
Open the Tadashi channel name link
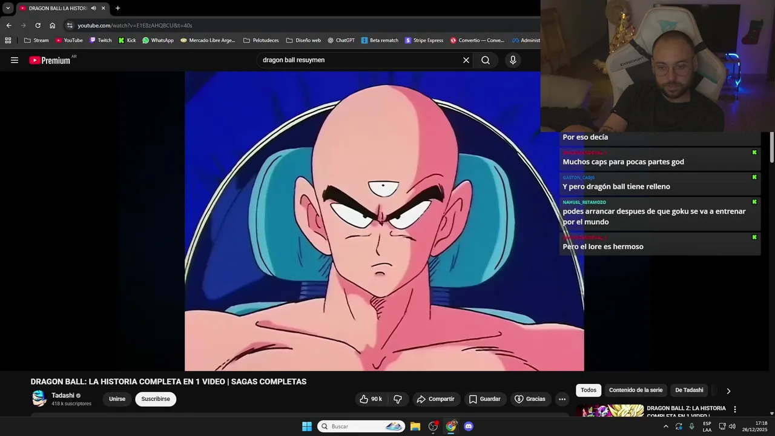pos(63,395)
